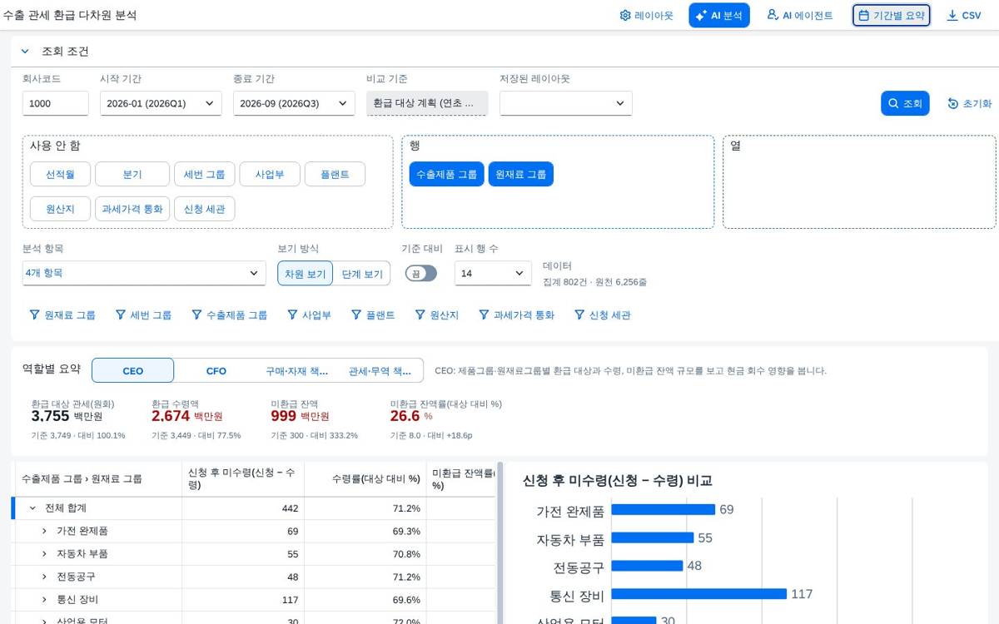Viewport: 999px width, 624px height.
Task: Pick the 분기 dimension chip
Action: (x=132, y=174)
